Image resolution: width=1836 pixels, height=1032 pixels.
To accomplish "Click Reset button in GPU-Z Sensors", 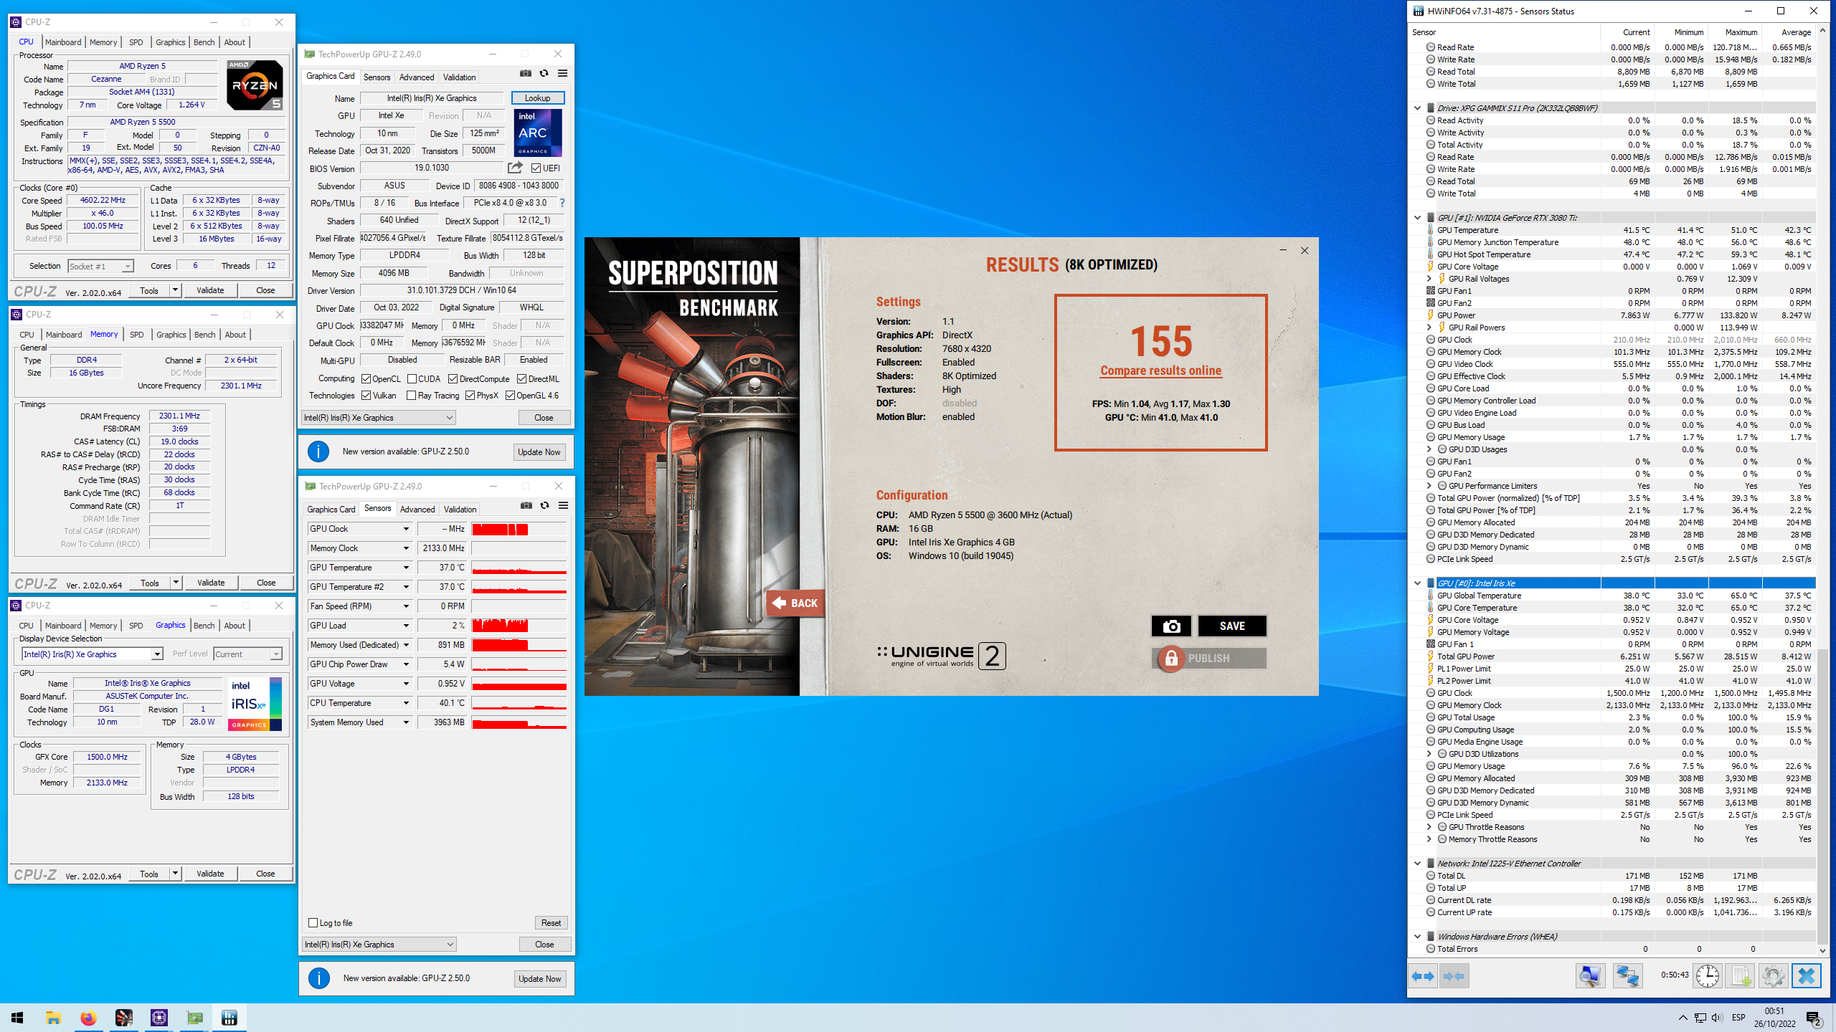I will coord(551,923).
